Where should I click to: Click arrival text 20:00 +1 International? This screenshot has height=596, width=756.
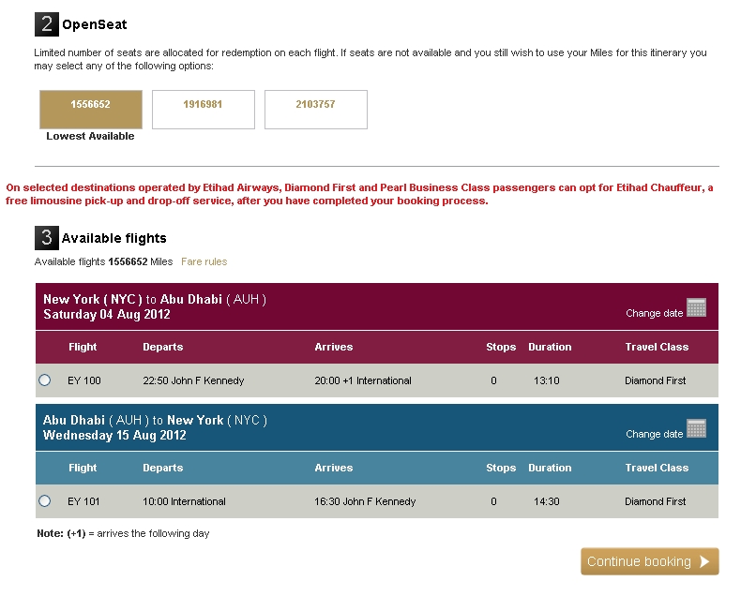363,380
